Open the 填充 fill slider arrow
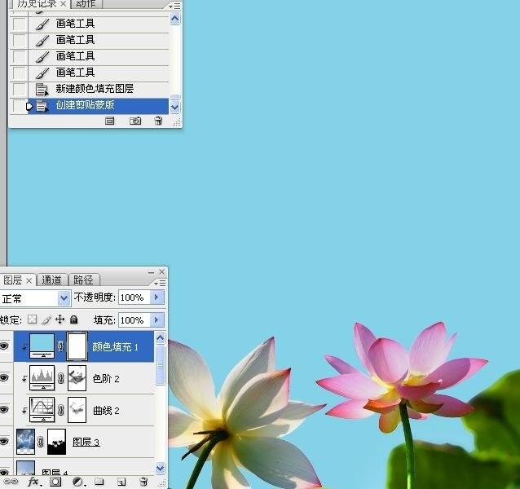This screenshot has width=520, height=489. (x=156, y=320)
